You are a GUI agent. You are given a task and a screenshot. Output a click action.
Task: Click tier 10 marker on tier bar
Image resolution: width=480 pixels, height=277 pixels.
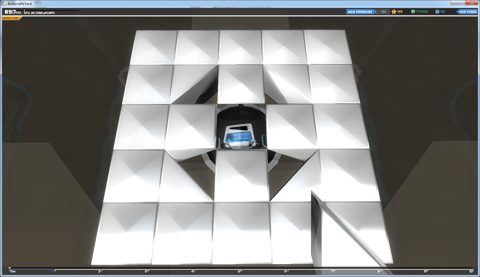coord(471,271)
